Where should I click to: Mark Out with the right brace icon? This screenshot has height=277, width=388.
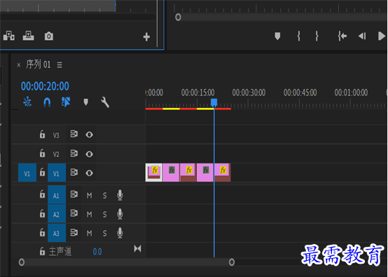click(317, 36)
